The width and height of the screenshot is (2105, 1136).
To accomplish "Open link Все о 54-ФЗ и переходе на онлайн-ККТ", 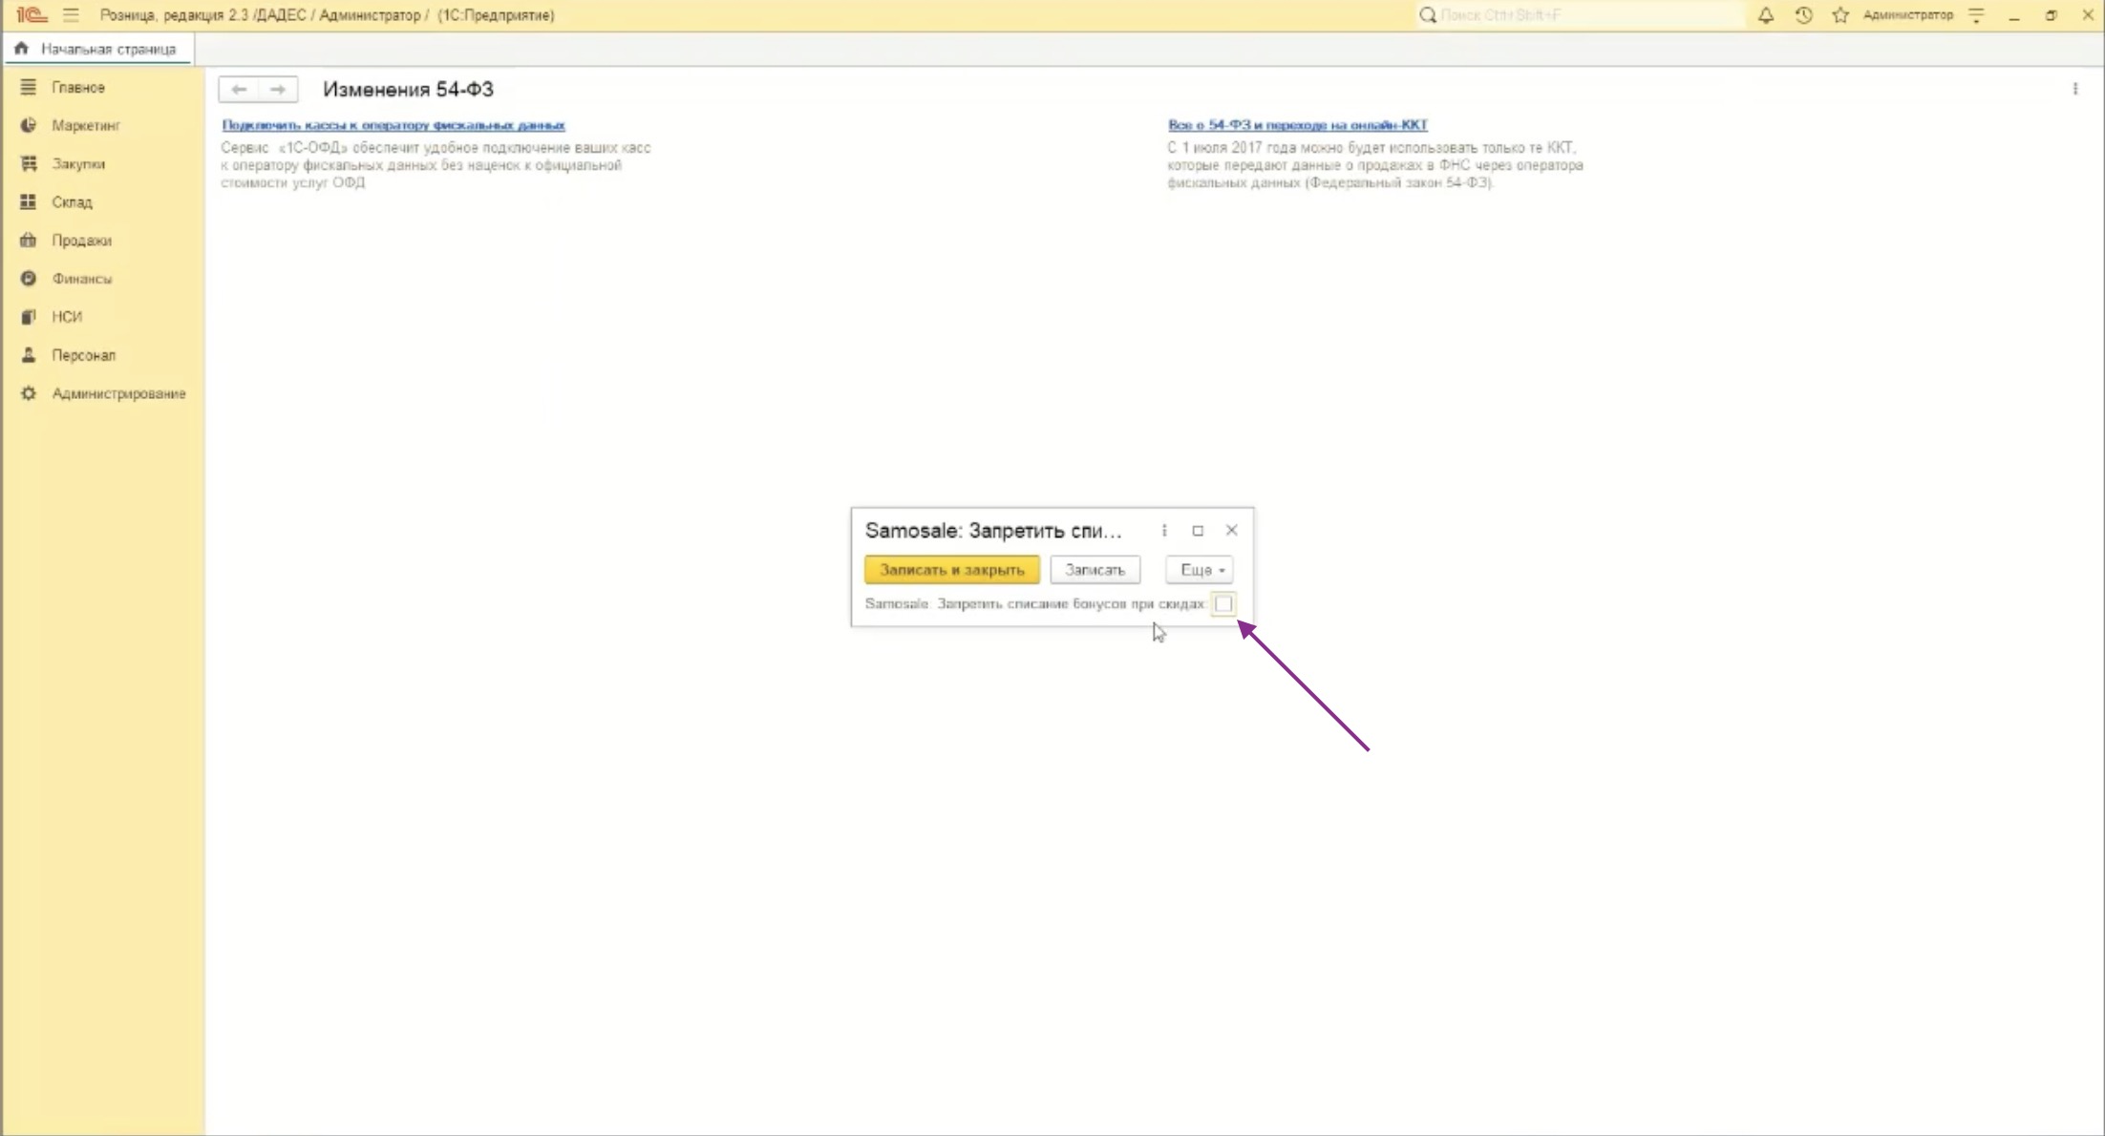I will point(1297,125).
